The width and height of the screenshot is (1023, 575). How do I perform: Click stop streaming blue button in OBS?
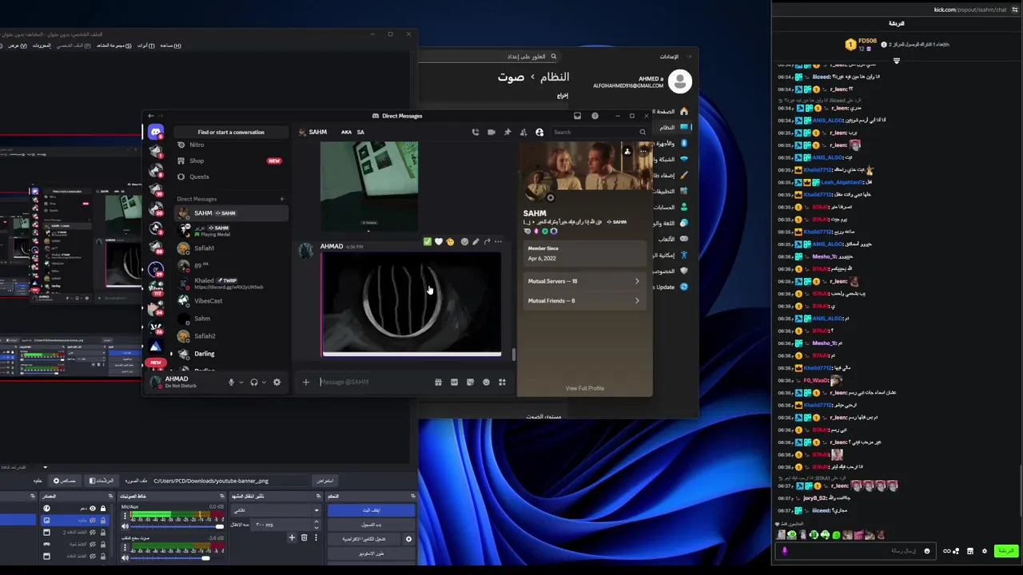coord(372,510)
